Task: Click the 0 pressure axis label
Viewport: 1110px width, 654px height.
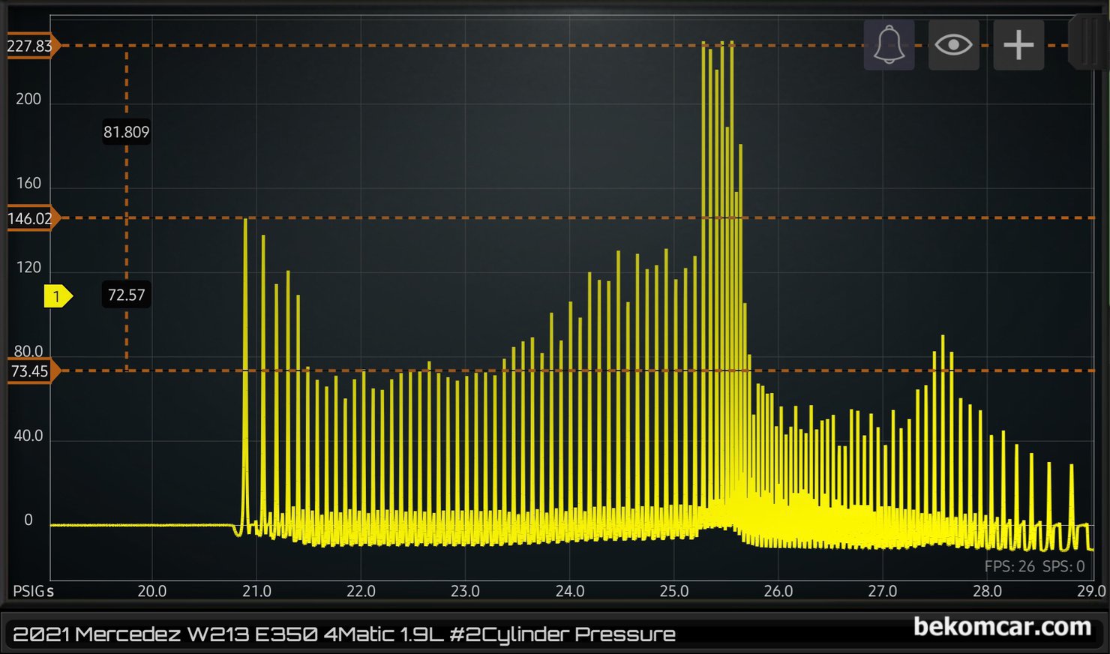Action: pyautogui.click(x=28, y=520)
